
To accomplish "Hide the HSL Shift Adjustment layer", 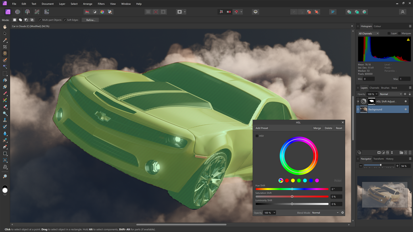I will pos(406,101).
